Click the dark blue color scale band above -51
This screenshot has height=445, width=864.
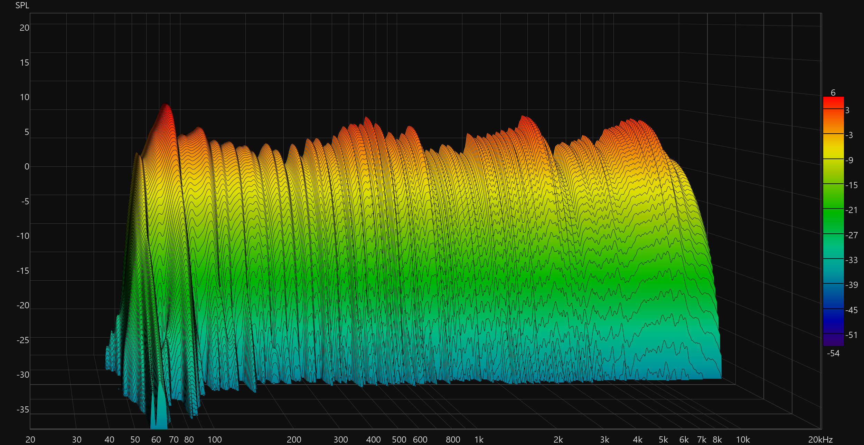[833, 321]
